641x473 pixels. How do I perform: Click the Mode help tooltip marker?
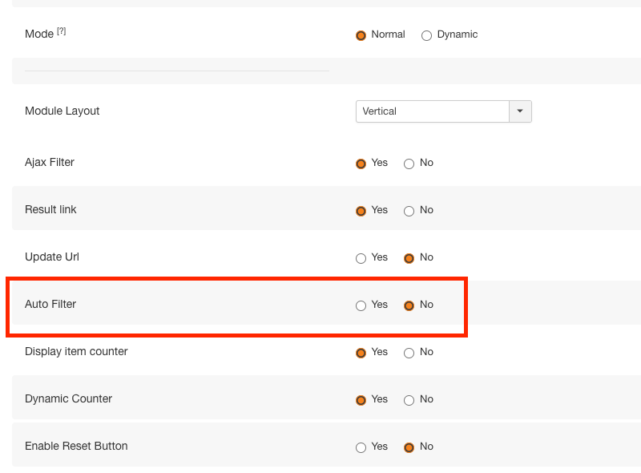pos(61,31)
